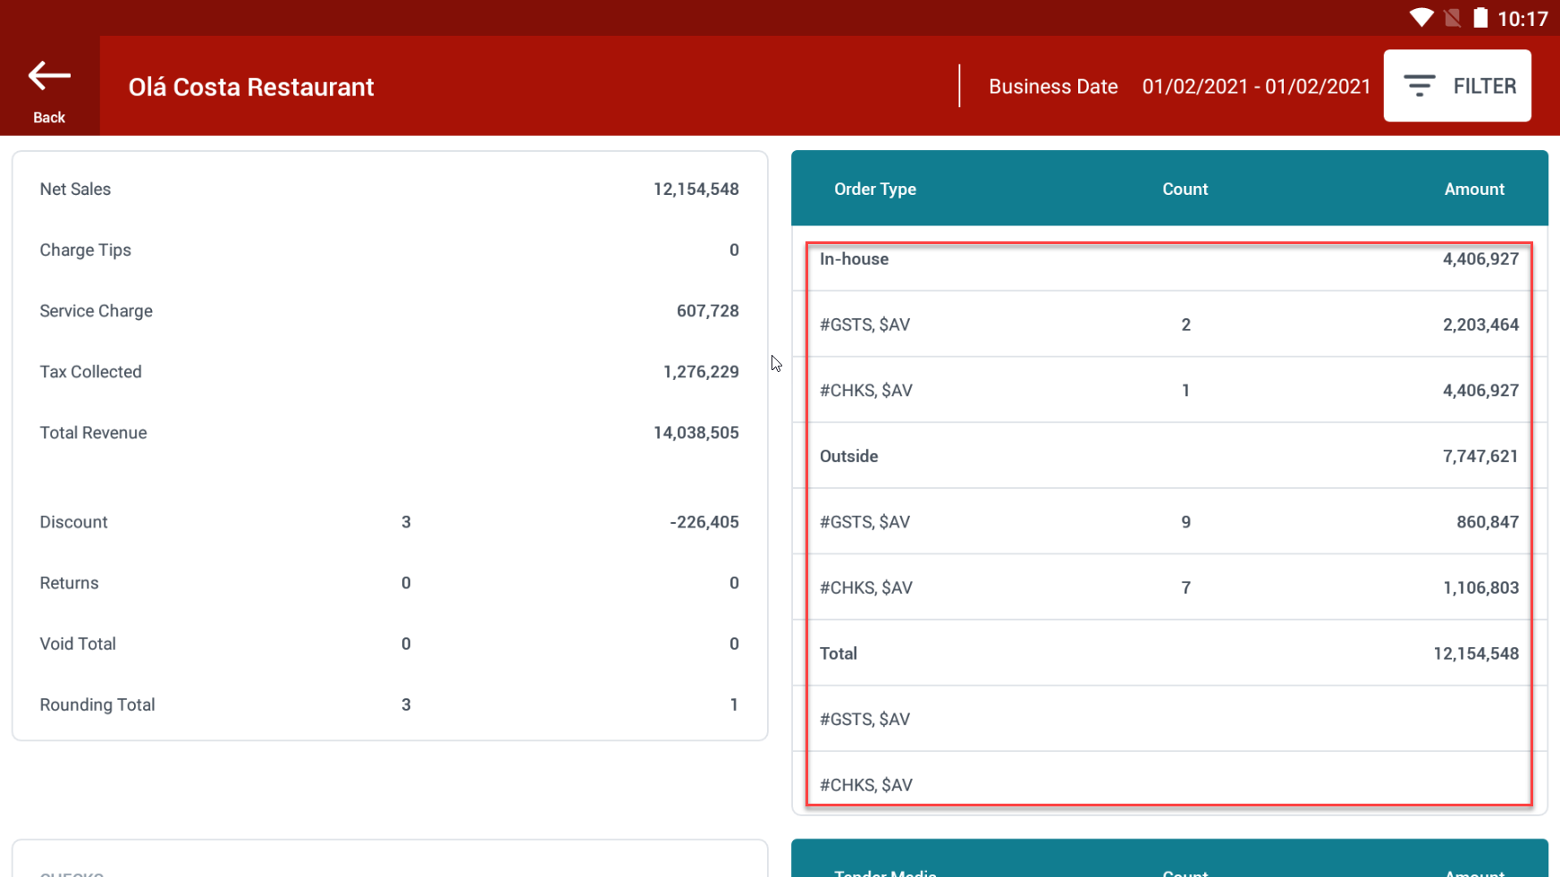This screenshot has width=1560, height=877.
Task: Click the Tender Media table header
Action: (x=885, y=871)
